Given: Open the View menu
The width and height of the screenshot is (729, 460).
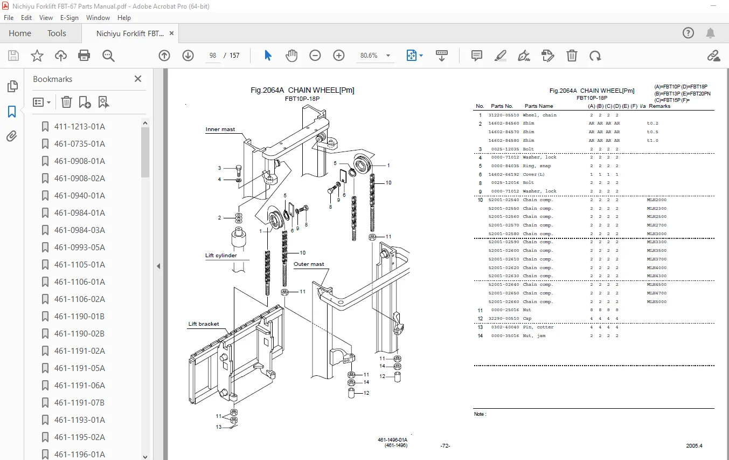Looking at the screenshot, I should pyautogui.click(x=46, y=17).
